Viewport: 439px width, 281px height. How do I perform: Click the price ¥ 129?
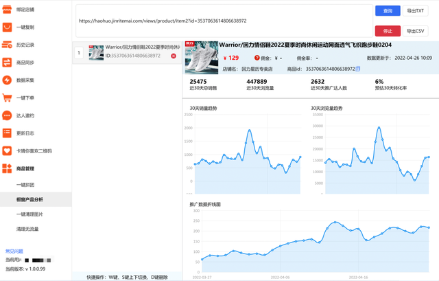click(231, 58)
